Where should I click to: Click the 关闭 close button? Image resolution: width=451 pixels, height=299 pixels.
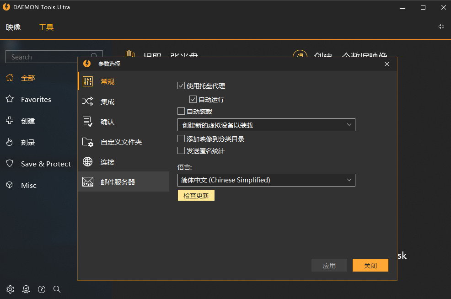[370, 265]
